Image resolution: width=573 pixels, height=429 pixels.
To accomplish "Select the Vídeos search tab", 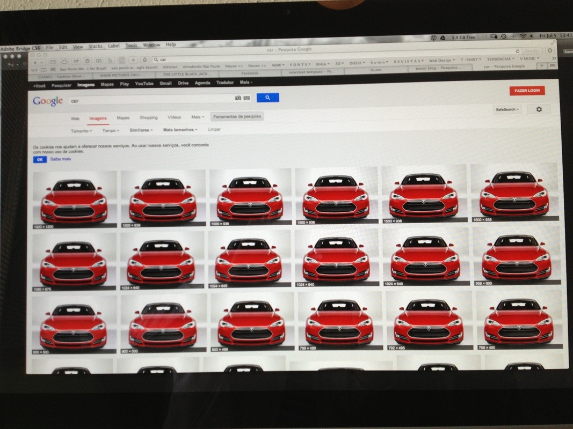I will [175, 117].
